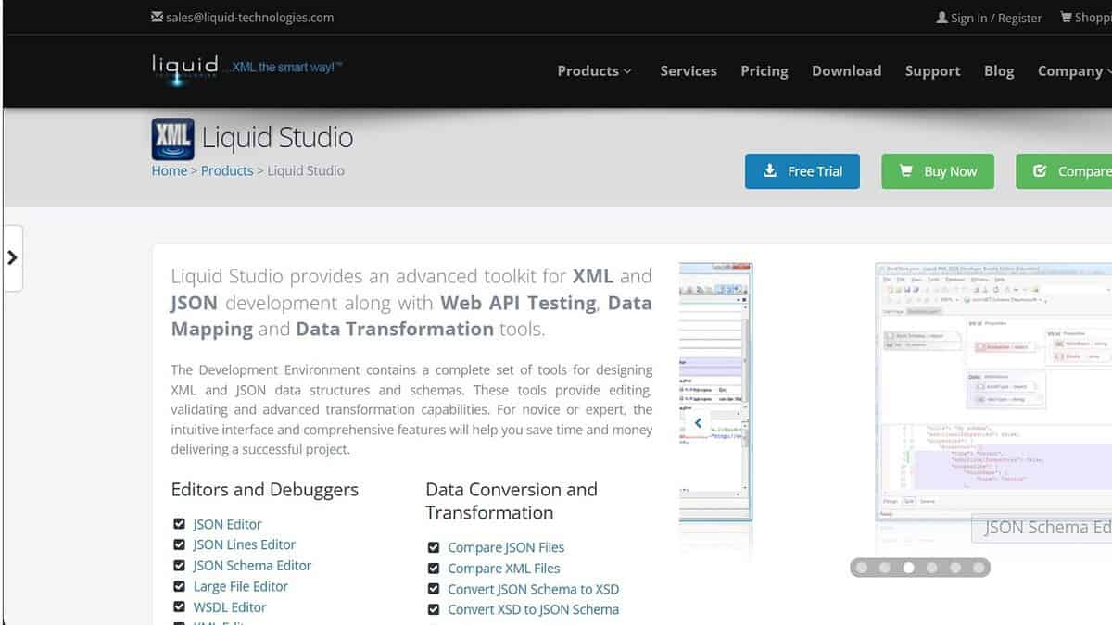
Task: Go to Home breadcrumb link
Action: point(170,171)
